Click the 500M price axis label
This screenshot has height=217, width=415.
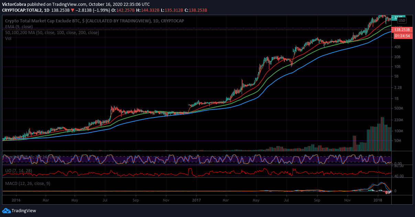(x=399, y=108)
